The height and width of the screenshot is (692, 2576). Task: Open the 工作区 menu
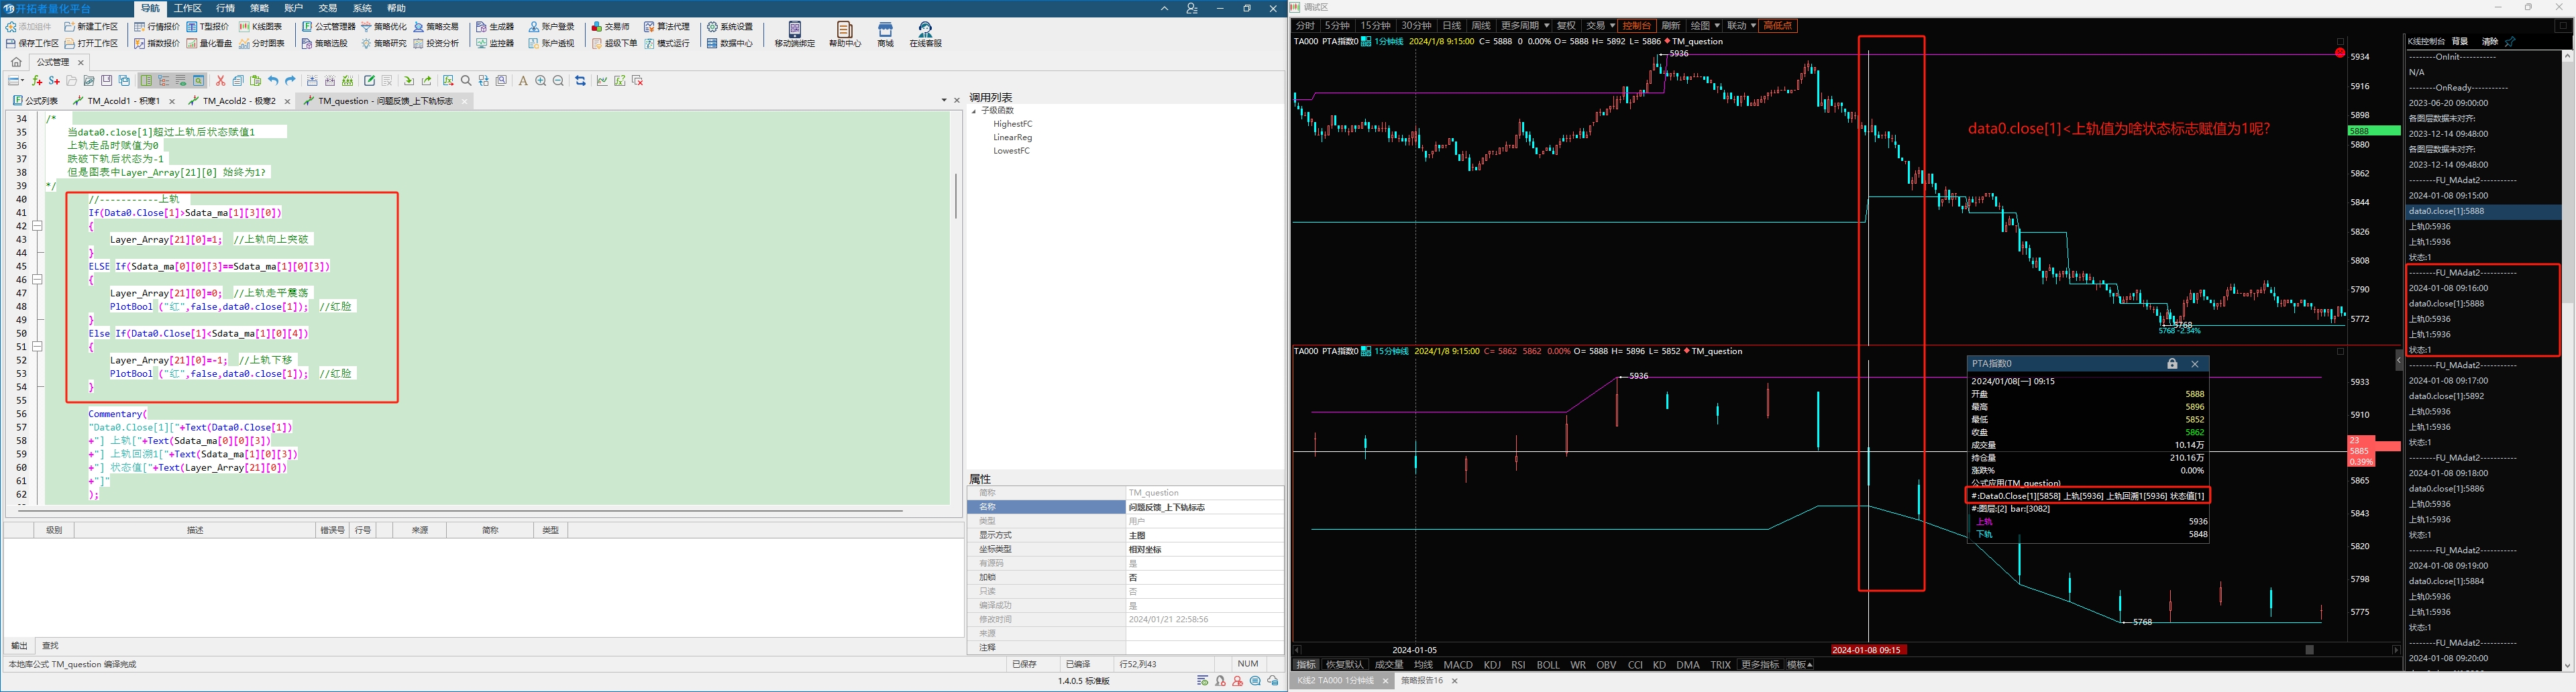coord(188,8)
